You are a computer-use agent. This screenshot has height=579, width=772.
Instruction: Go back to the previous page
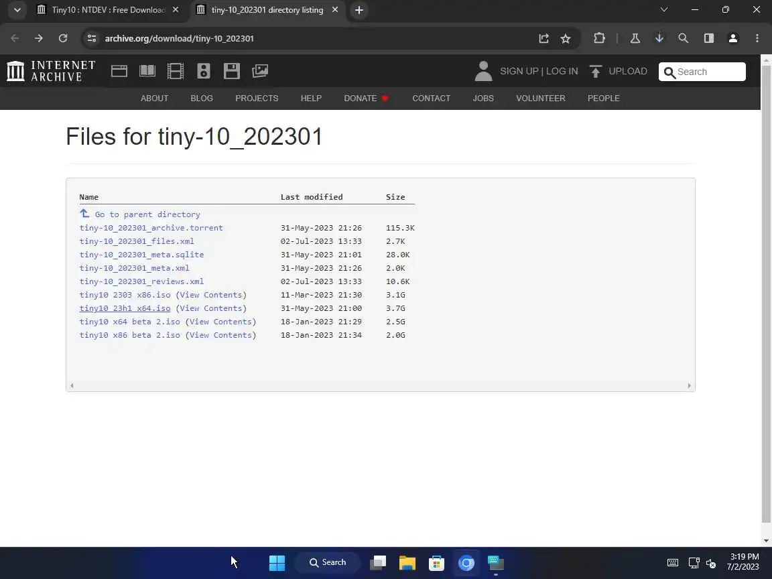pos(15,38)
